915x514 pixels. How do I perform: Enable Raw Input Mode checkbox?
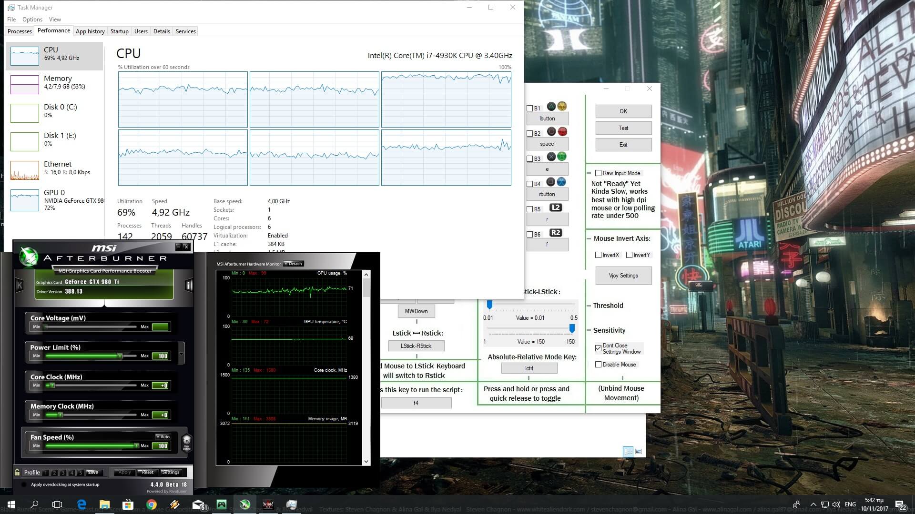click(x=598, y=173)
